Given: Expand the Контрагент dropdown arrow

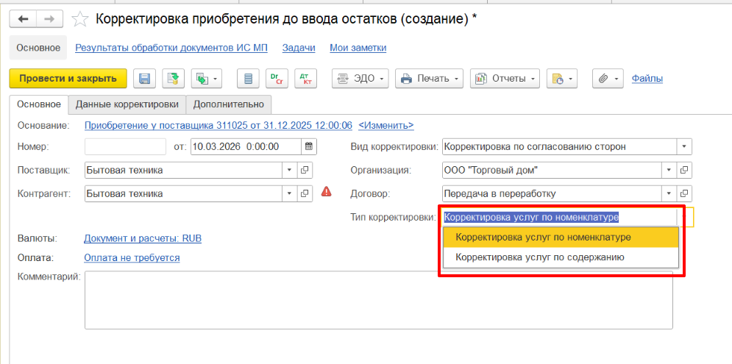Looking at the screenshot, I should pos(288,194).
